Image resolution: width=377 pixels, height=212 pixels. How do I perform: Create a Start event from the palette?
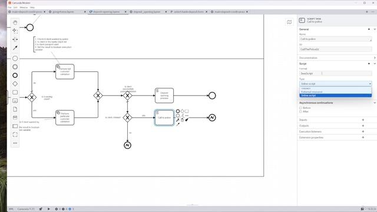pyautogui.click(x=15, y=58)
